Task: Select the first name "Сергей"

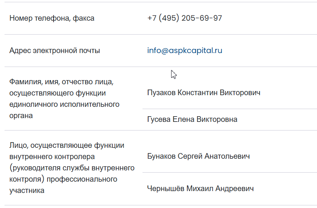Action: click(x=190, y=156)
